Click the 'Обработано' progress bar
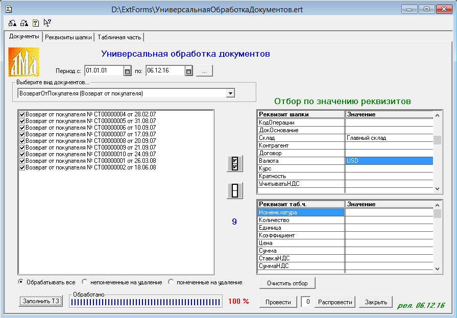The image size is (457, 318). (x=146, y=302)
